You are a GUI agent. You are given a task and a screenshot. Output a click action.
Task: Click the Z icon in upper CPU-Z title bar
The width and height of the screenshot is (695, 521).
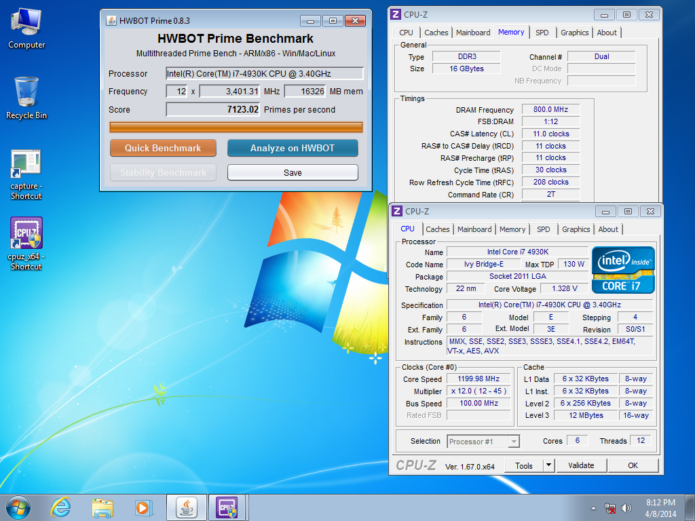point(396,14)
